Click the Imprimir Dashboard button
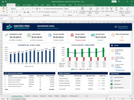The image size is (134, 100). point(120,88)
